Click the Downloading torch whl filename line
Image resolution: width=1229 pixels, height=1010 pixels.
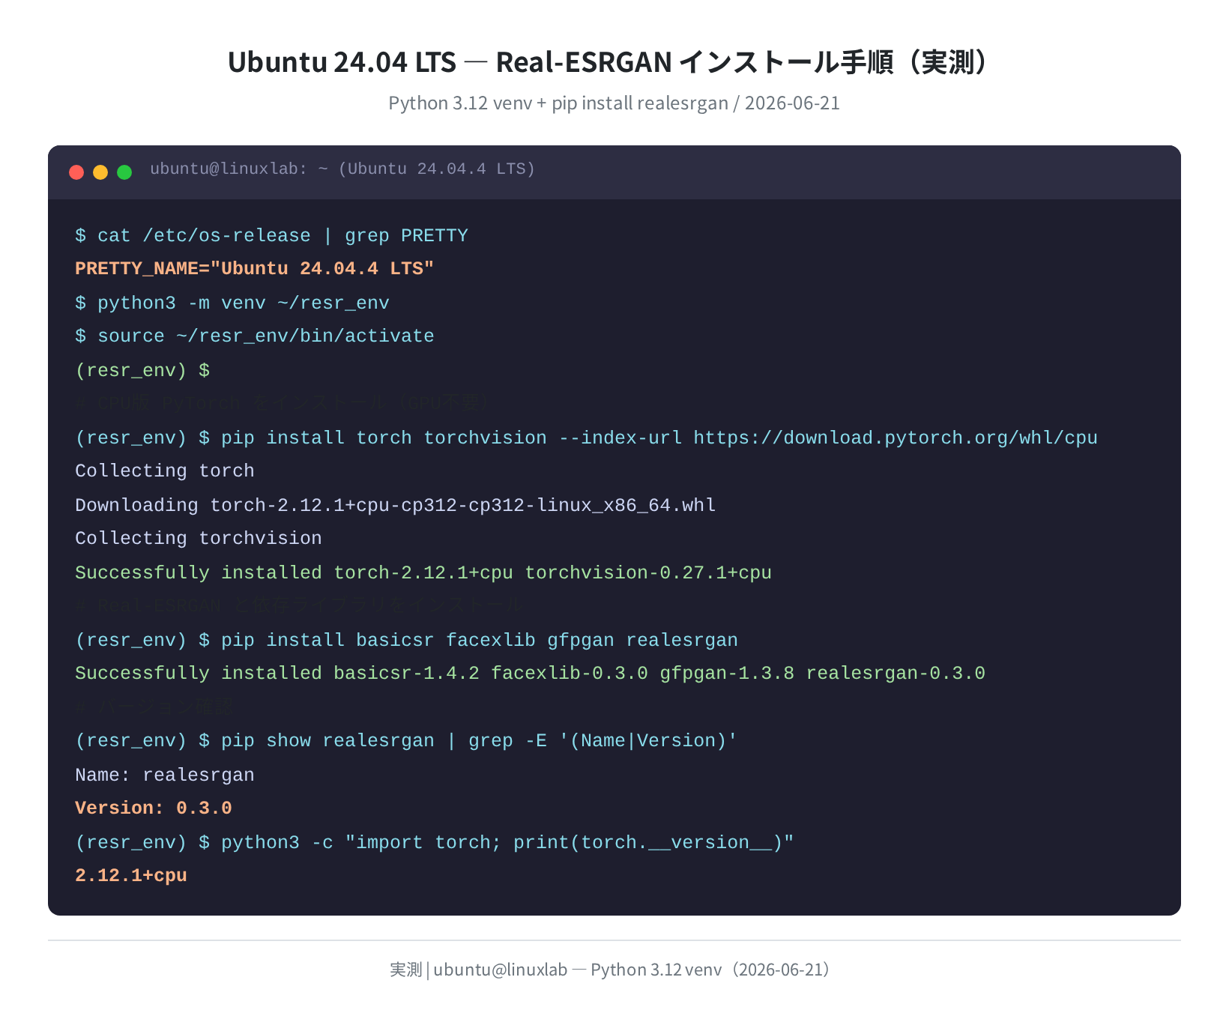click(x=396, y=506)
